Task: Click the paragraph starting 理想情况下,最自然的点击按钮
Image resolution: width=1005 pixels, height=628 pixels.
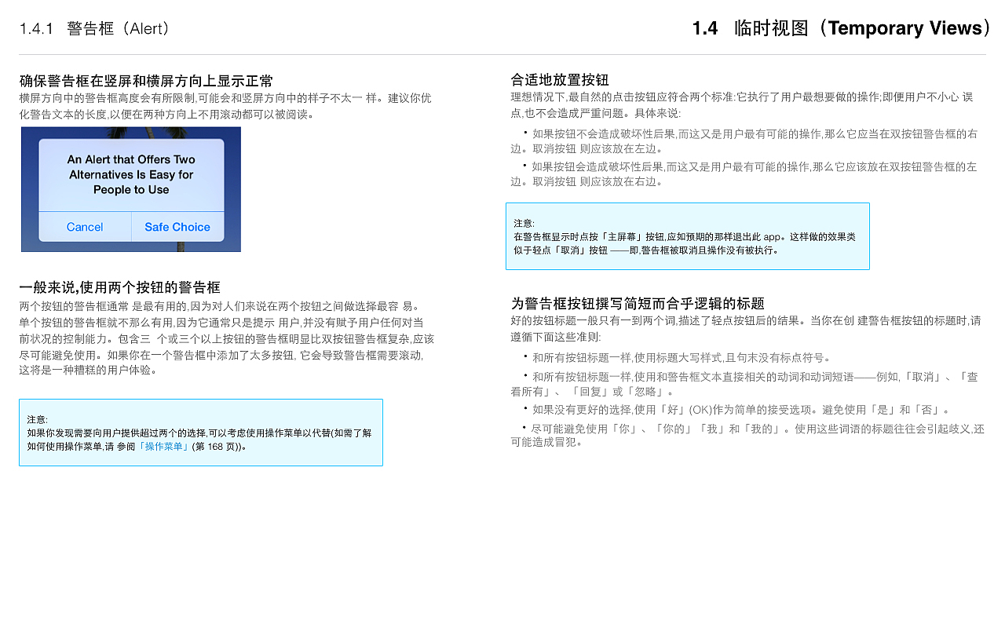Action: [742, 104]
